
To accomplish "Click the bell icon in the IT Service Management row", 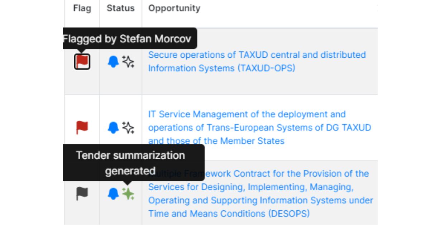I will point(113,128).
